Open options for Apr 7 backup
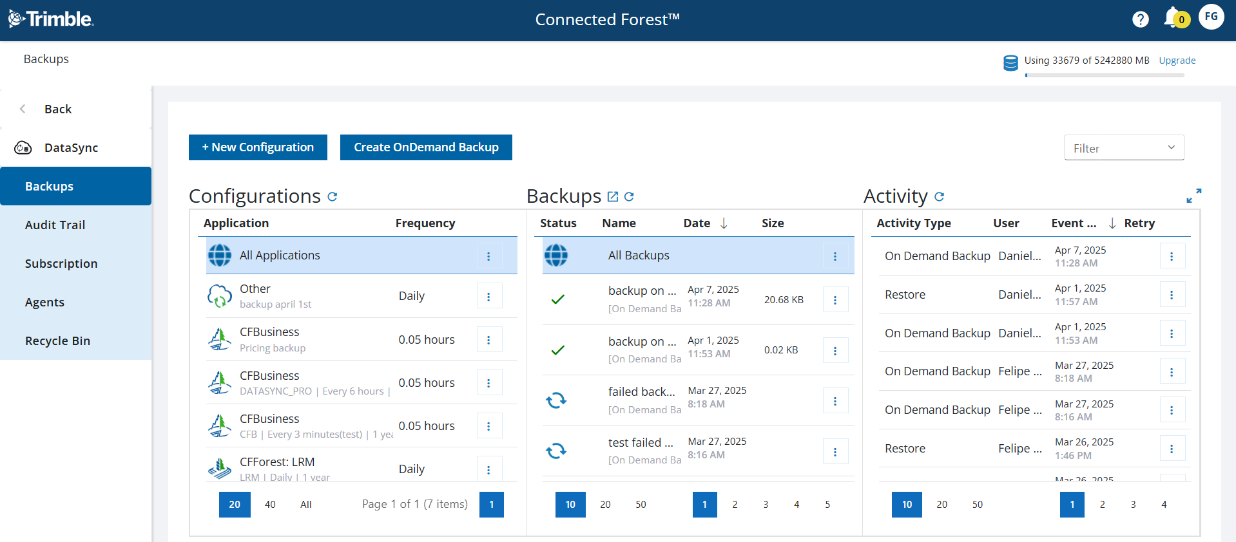Image resolution: width=1236 pixels, height=542 pixels. 835,300
